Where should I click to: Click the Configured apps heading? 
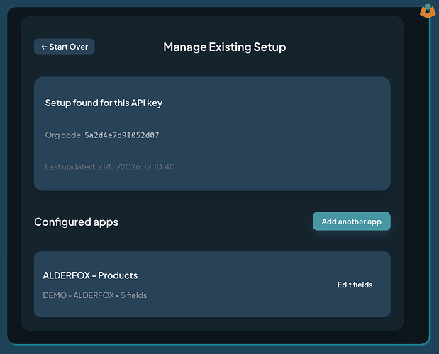76,222
